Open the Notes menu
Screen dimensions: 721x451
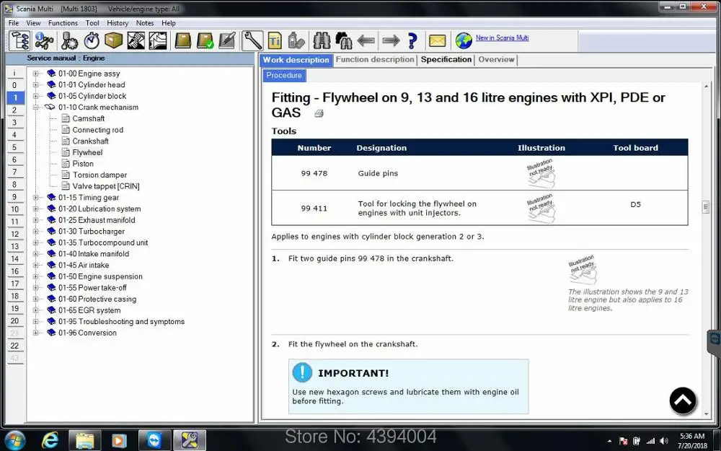click(145, 23)
